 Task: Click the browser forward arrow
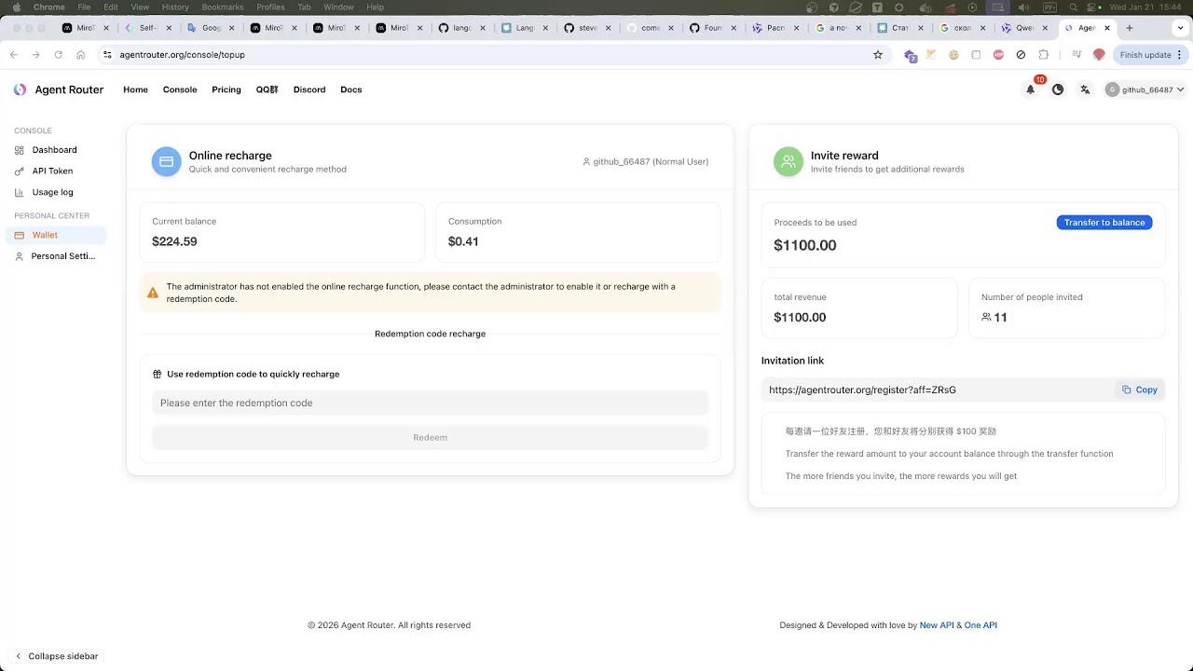pyautogui.click(x=36, y=55)
